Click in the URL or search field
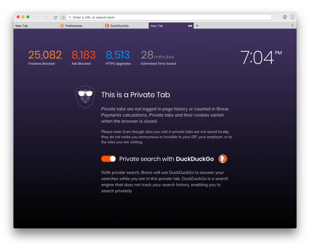 point(169,17)
